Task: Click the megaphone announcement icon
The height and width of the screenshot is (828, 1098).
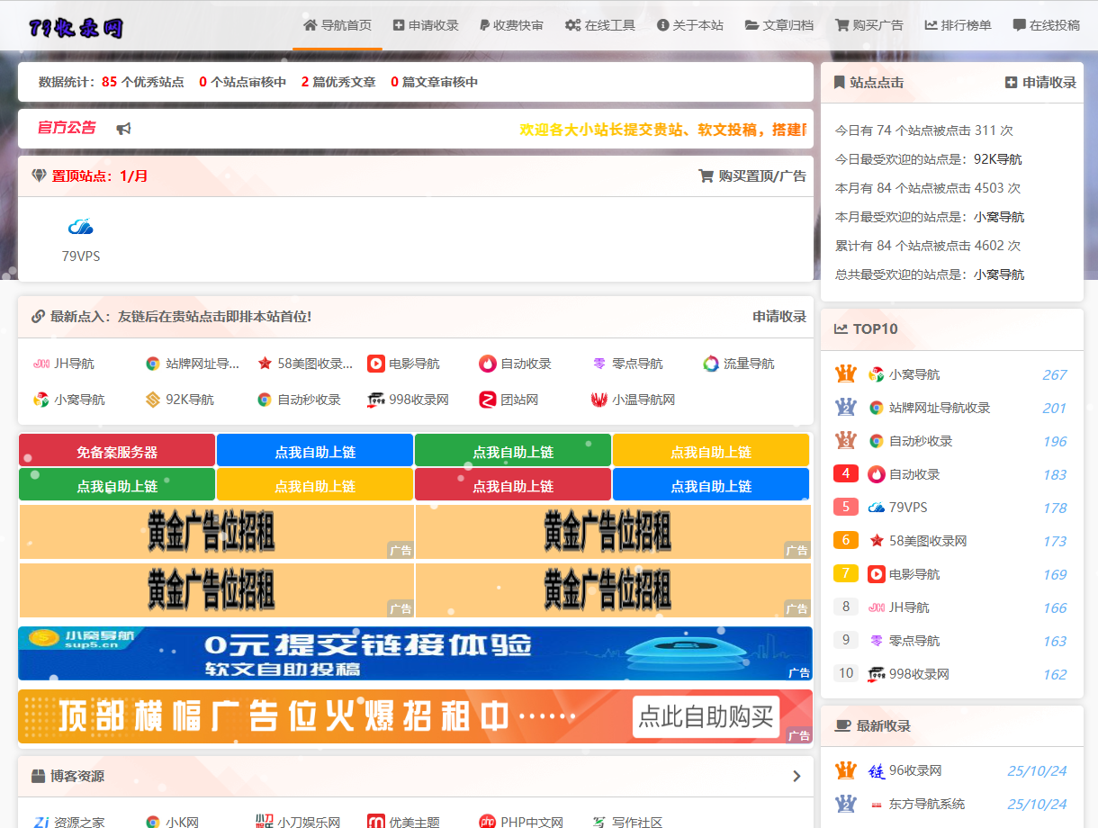Action: click(124, 129)
